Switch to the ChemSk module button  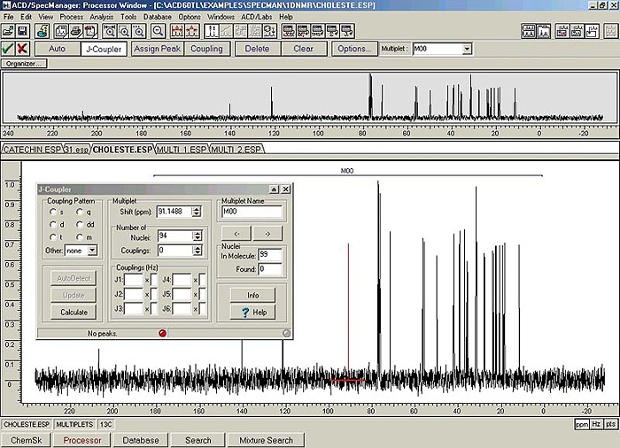[27, 440]
